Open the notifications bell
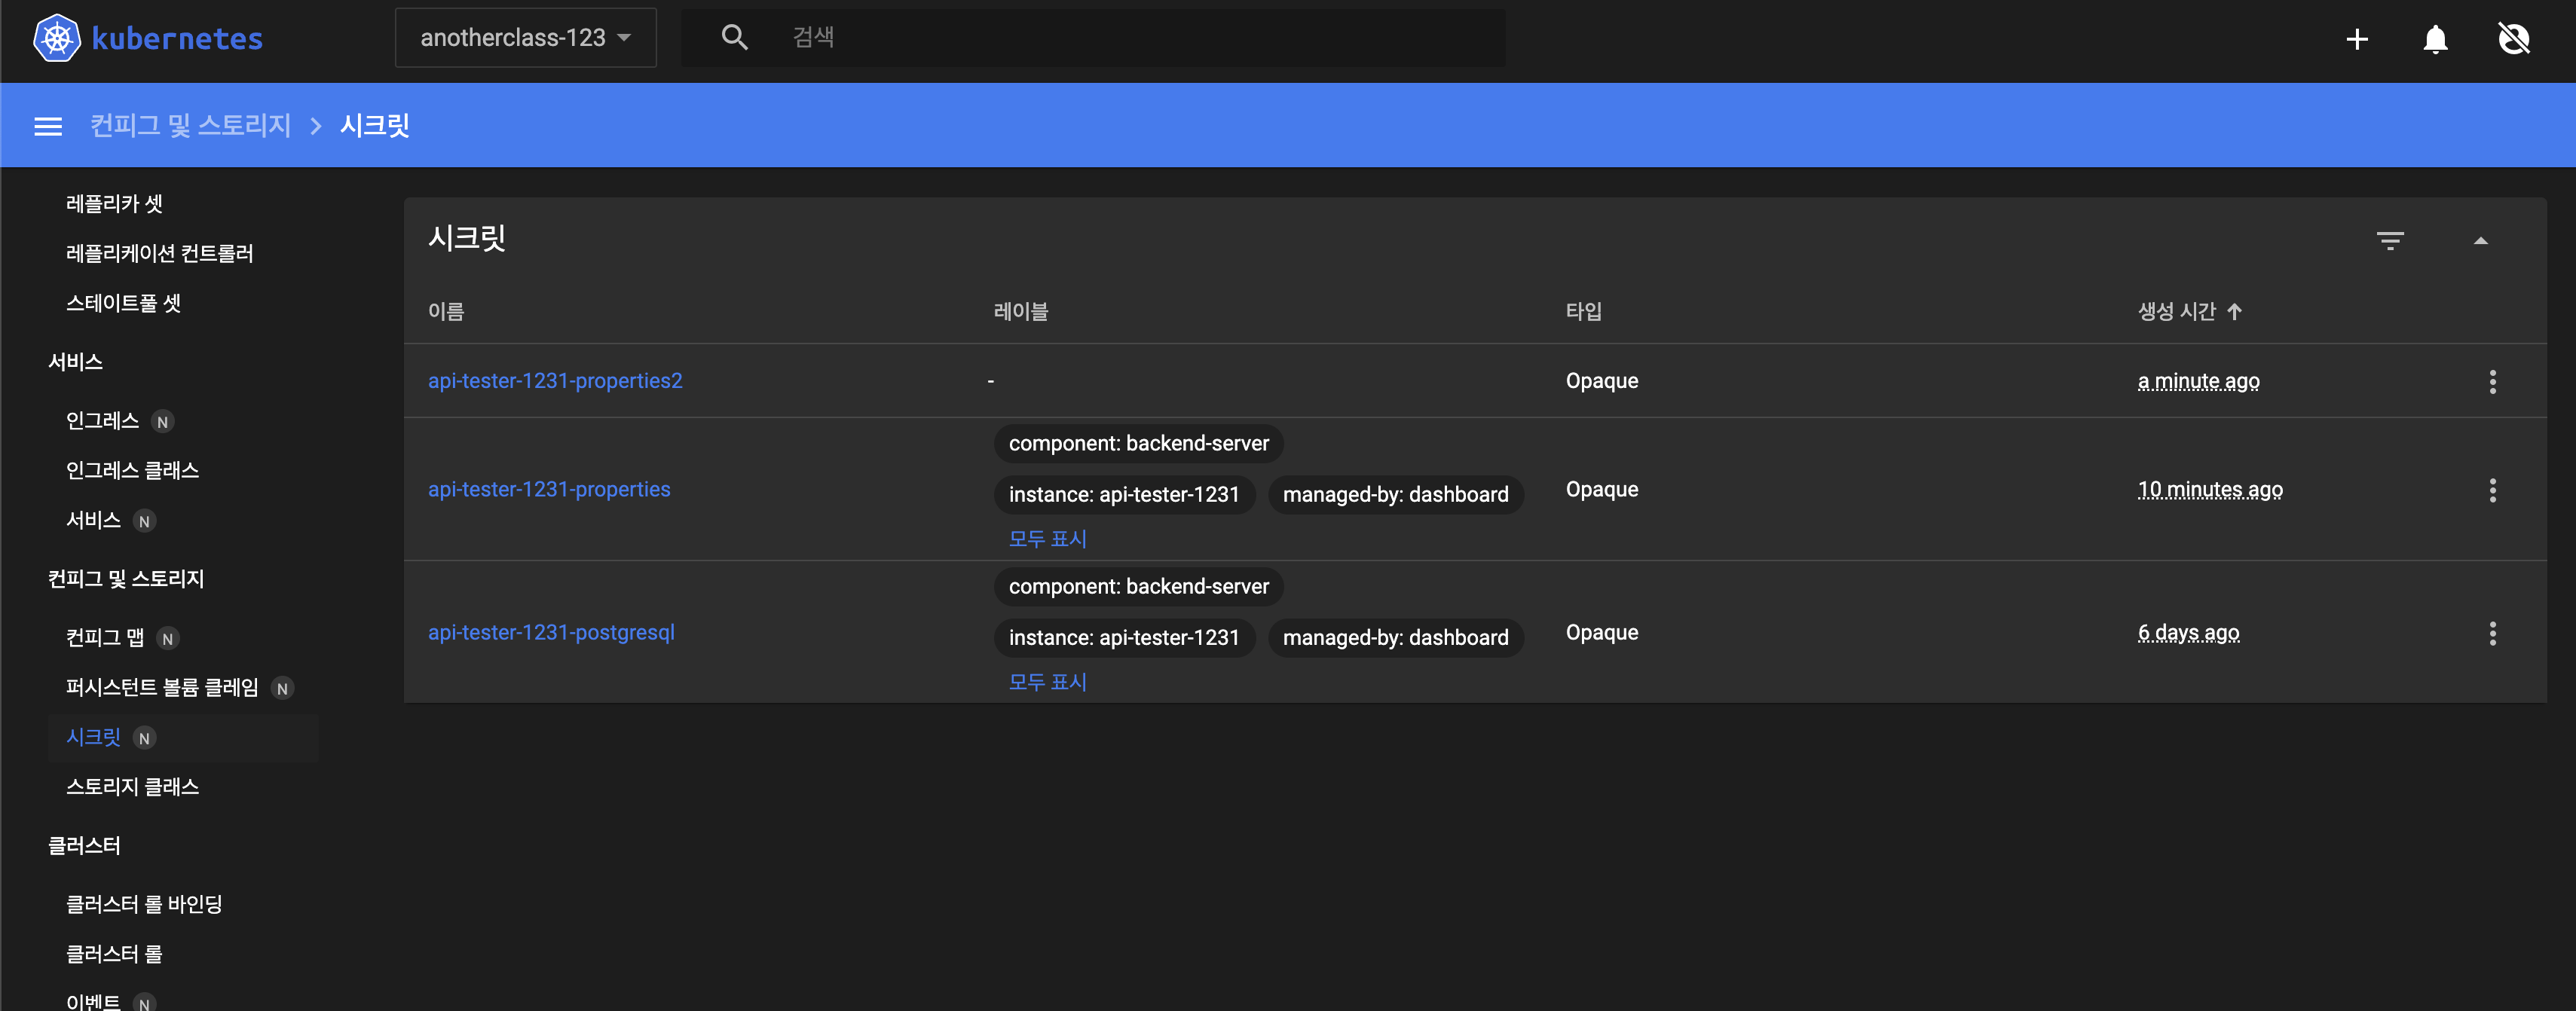 pyautogui.click(x=2434, y=39)
